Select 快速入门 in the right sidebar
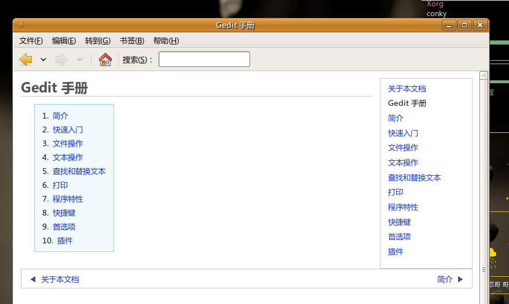509x304 pixels. (403, 133)
